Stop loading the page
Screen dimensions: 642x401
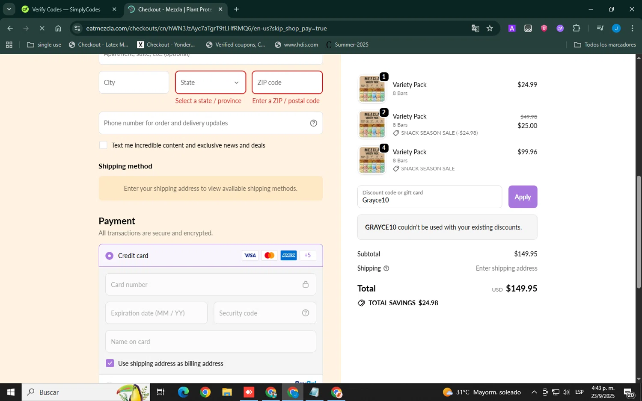tap(42, 28)
